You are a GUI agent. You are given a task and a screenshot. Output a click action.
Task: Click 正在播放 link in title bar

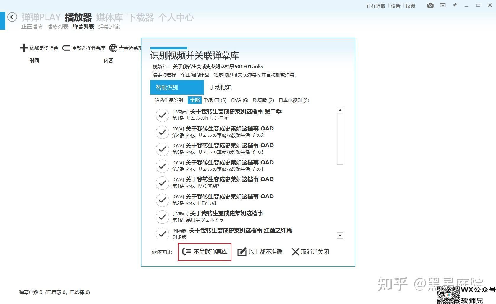pos(376,6)
